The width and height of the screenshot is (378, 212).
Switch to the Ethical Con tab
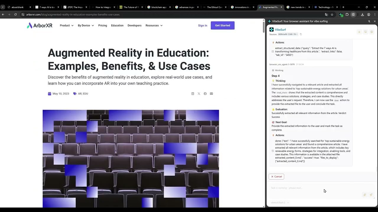(x=214, y=7)
